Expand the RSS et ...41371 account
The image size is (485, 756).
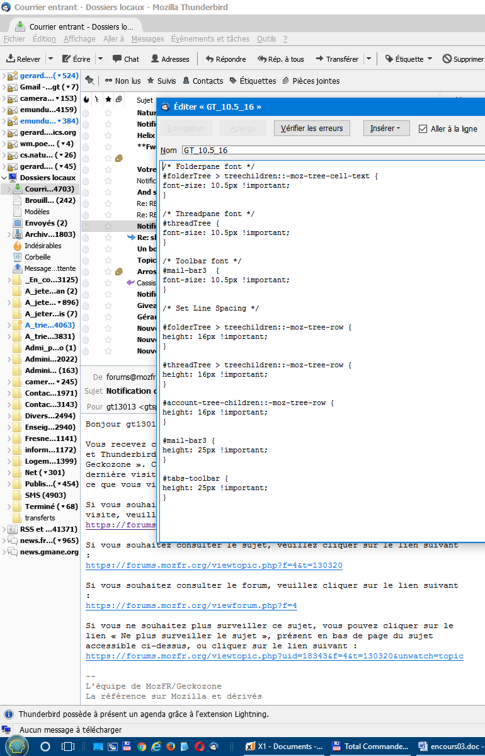click(x=4, y=529)
